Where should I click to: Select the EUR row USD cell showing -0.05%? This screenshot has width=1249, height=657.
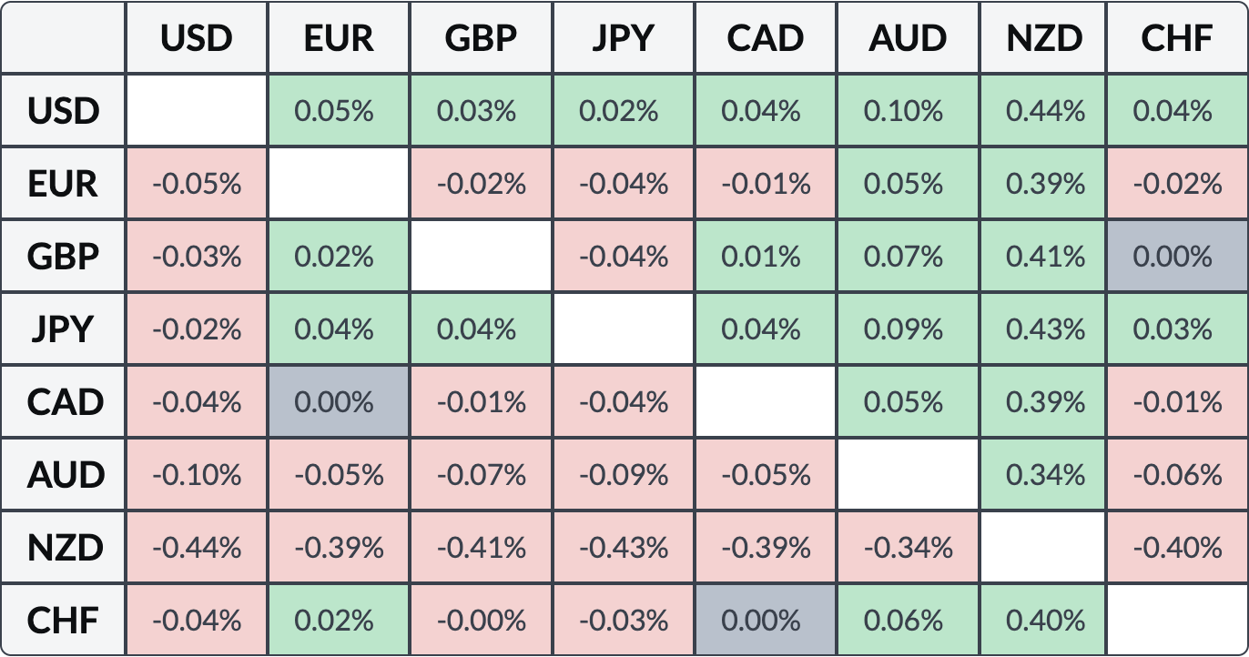pos(197,184)
